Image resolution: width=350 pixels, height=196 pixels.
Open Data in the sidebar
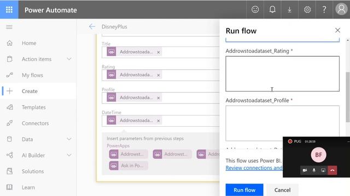(x=27, y=139)
